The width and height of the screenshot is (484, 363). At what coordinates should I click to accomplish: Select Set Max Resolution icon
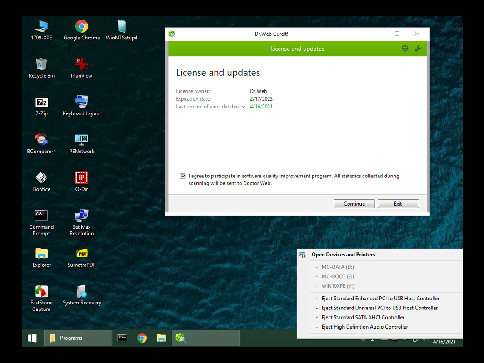coord(81,223)
